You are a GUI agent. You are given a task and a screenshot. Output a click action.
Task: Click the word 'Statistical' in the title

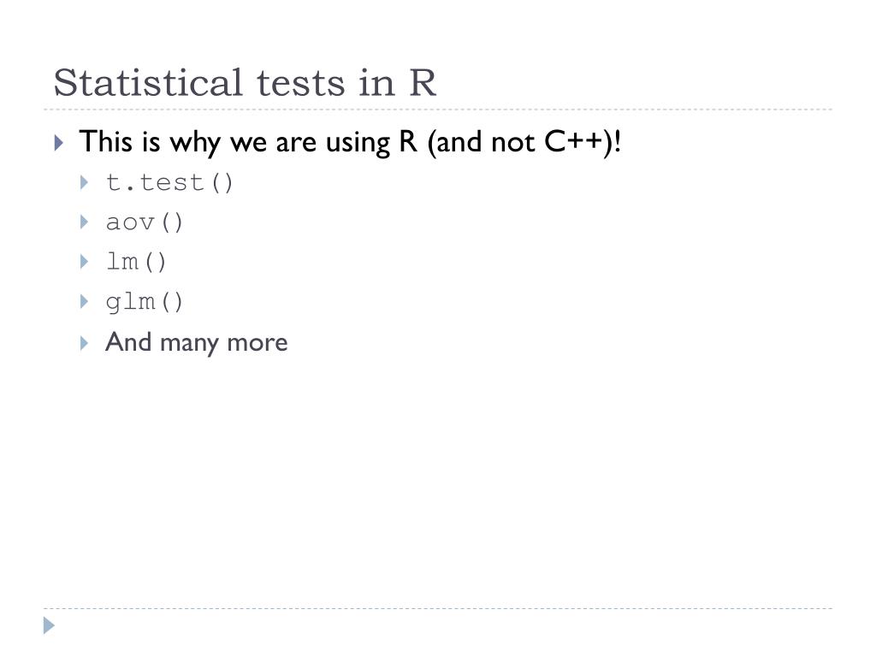[x=148, y=83]
